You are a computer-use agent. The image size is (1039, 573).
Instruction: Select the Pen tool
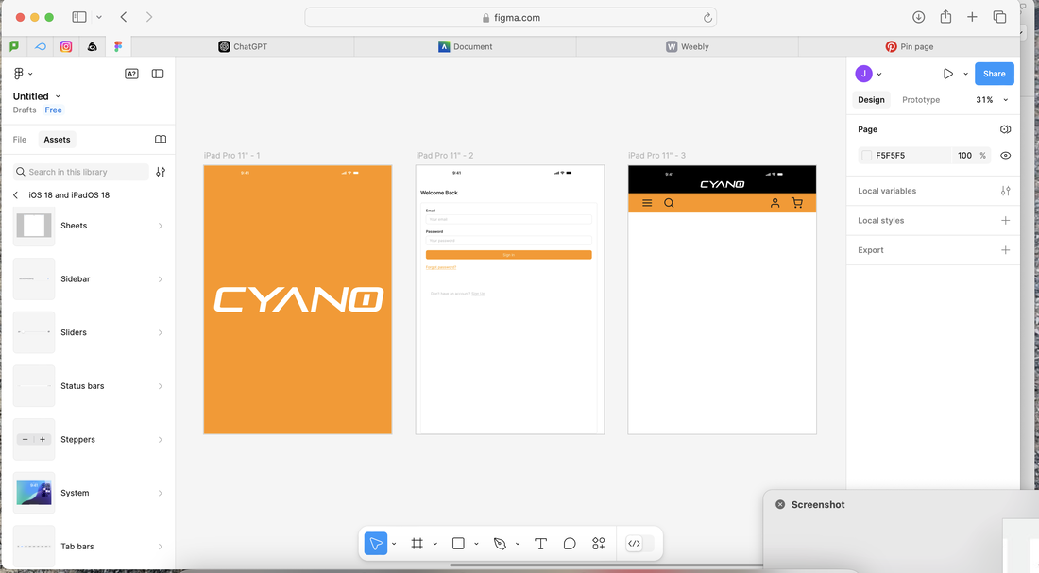point(500,544)
